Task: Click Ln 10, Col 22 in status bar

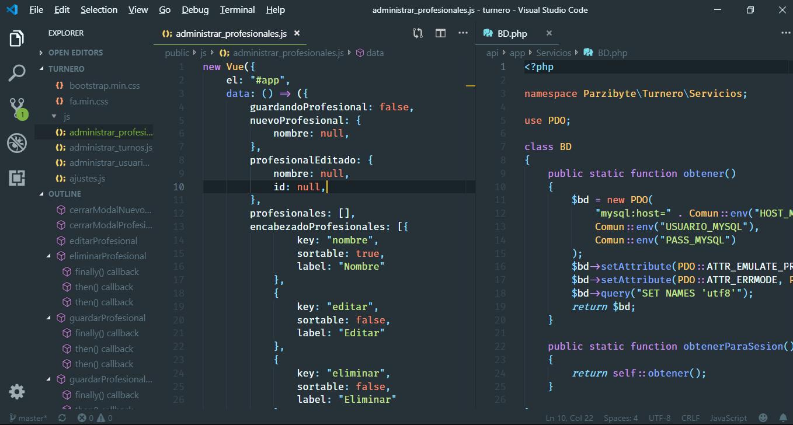Action: click(x=569, y=418)
